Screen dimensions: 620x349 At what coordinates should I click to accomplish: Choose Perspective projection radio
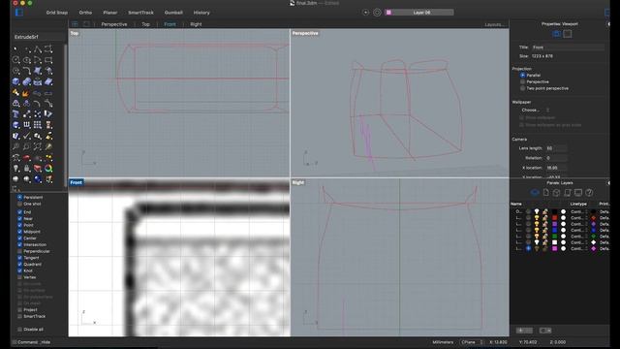pyautogui.click(x=523, y=81)
